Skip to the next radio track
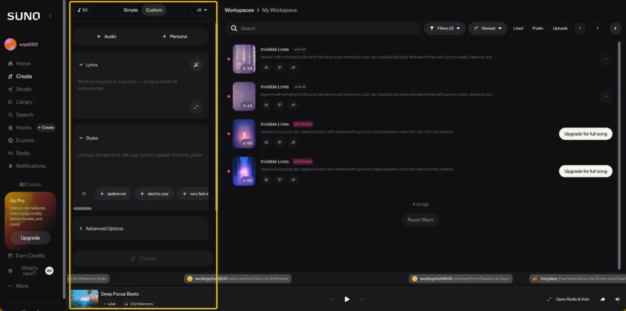 361,299
